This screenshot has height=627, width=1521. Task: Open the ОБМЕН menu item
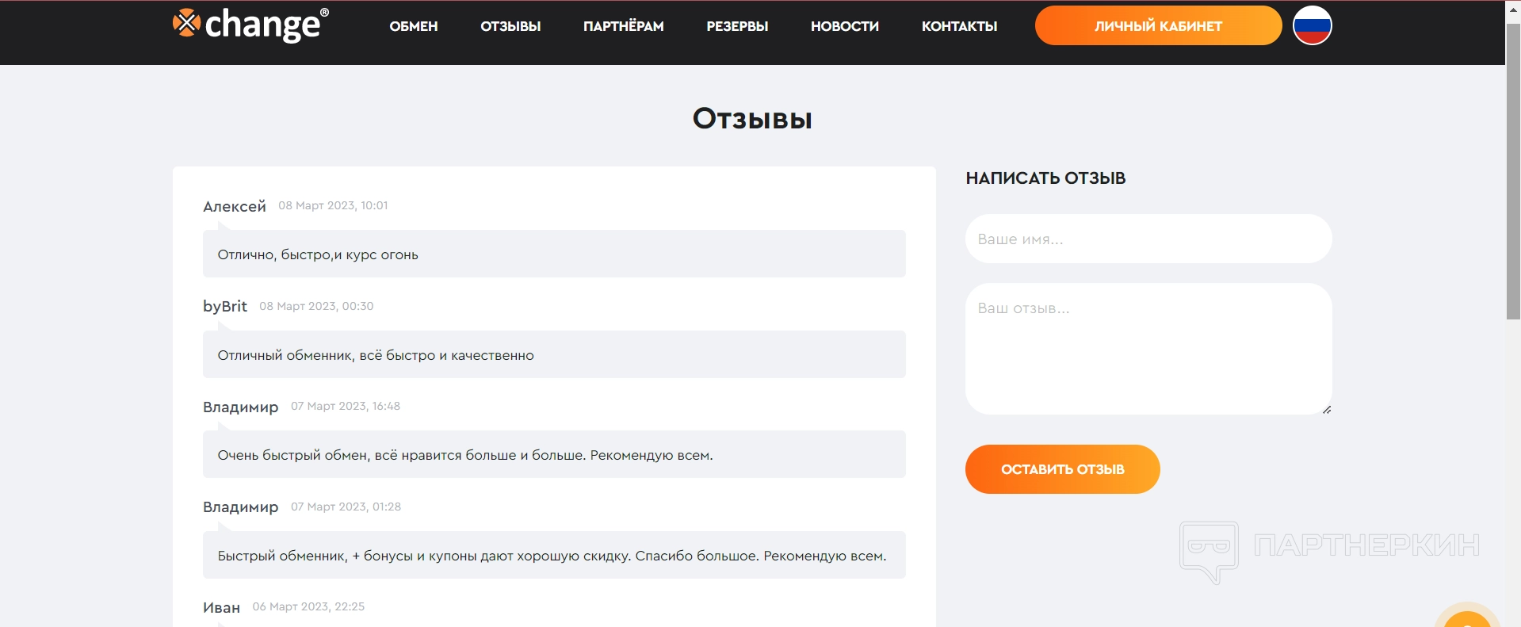414,26
